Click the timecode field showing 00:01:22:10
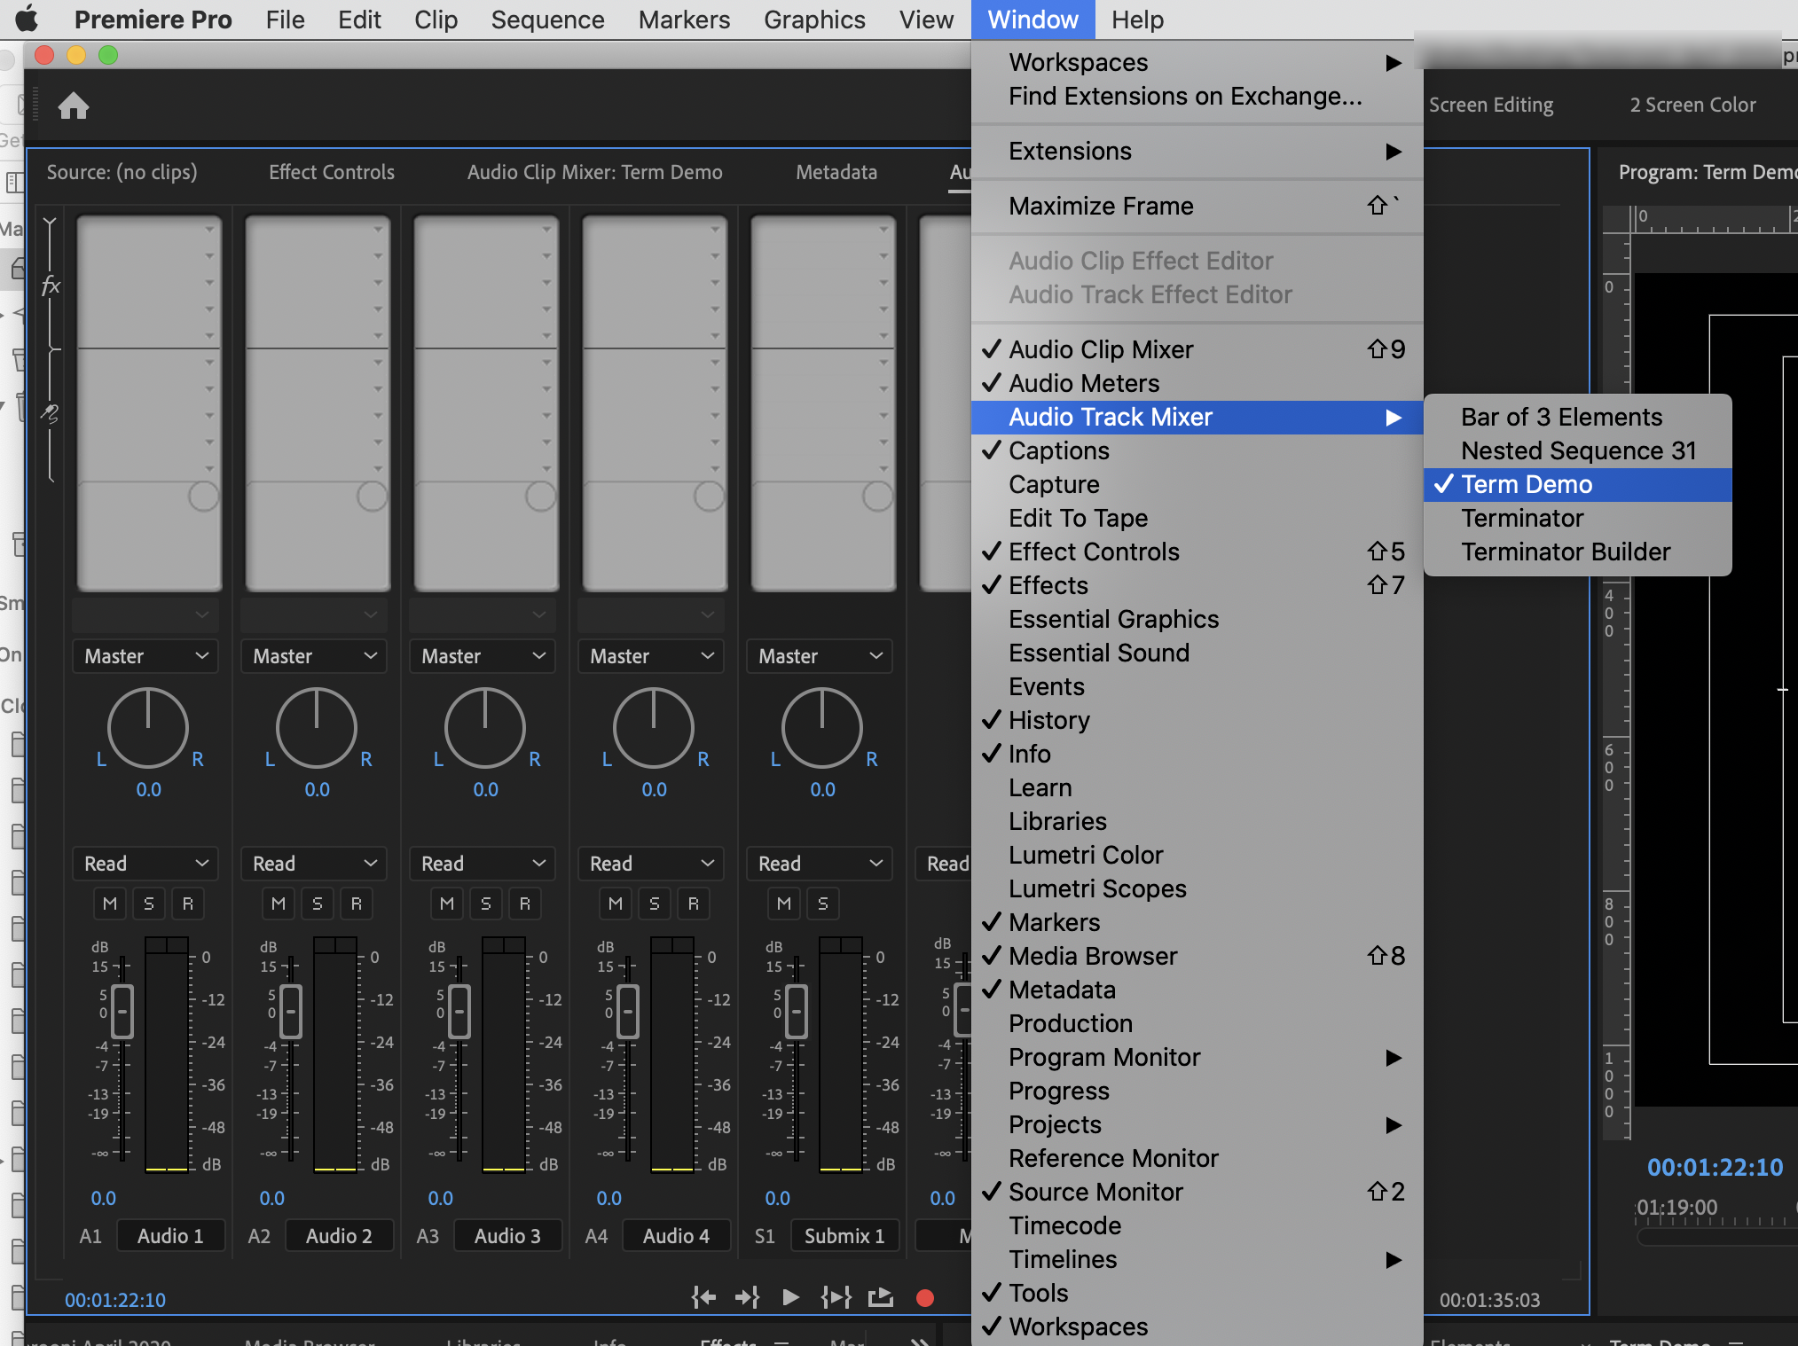The width and height of the screenshot is (1798, 1346). (115, 1299)
